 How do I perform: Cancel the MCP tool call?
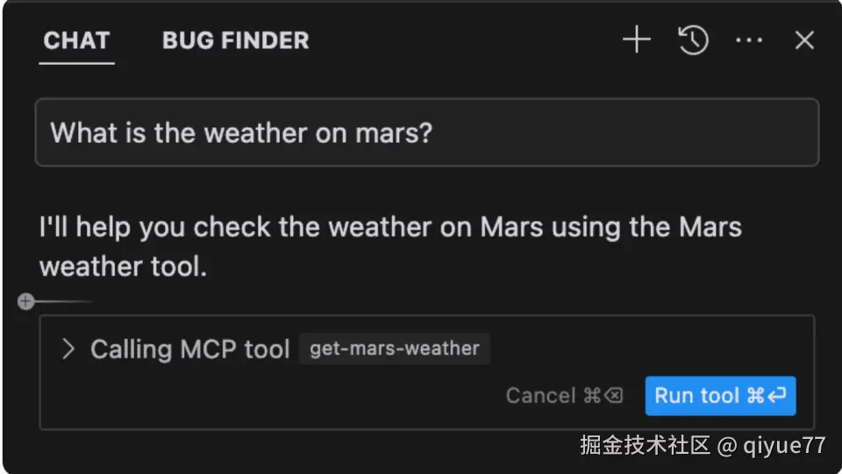click(x=540, y=396)
